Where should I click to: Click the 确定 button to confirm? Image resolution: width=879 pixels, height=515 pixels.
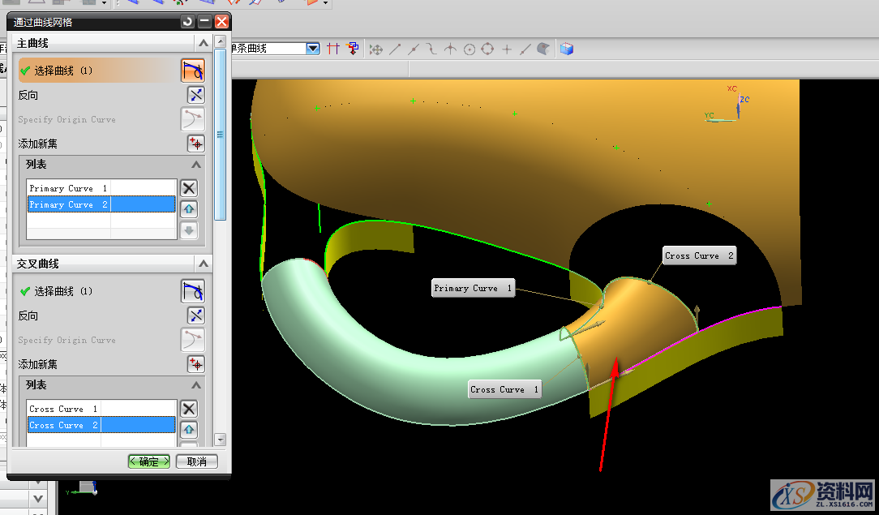click(x=149, y=461)
